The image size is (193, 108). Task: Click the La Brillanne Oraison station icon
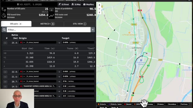coord(141,60)
